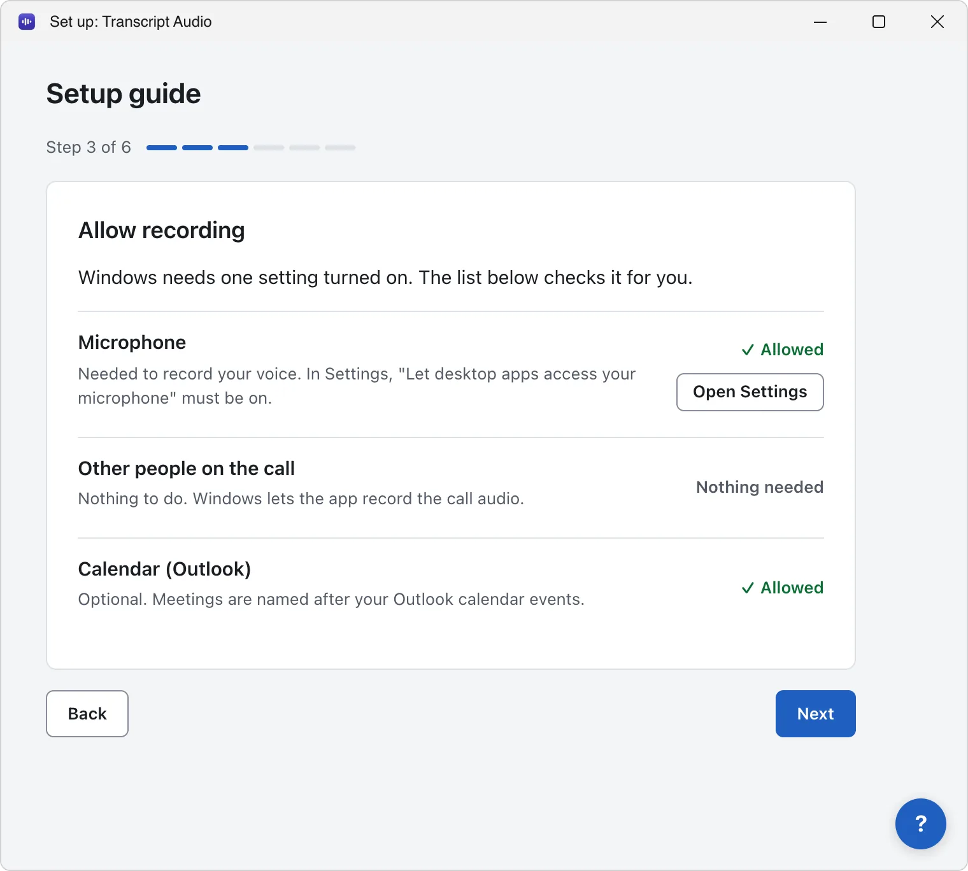This screenshot has height=871, width=968.
Task: Click the Windows lets the app record description
Action: (301, 499)
